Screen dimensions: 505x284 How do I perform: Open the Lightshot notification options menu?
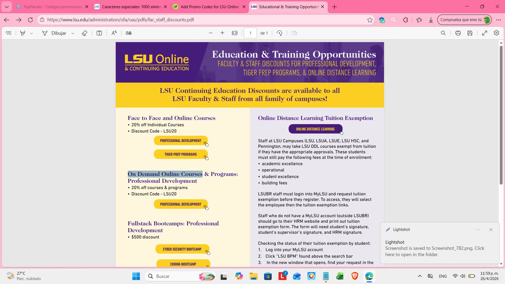coord(478,230)
